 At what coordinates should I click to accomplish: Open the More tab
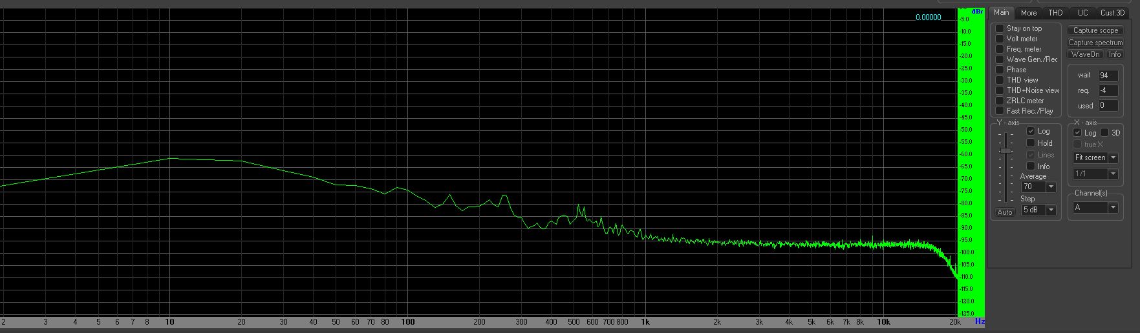(x=1029, y=13)
